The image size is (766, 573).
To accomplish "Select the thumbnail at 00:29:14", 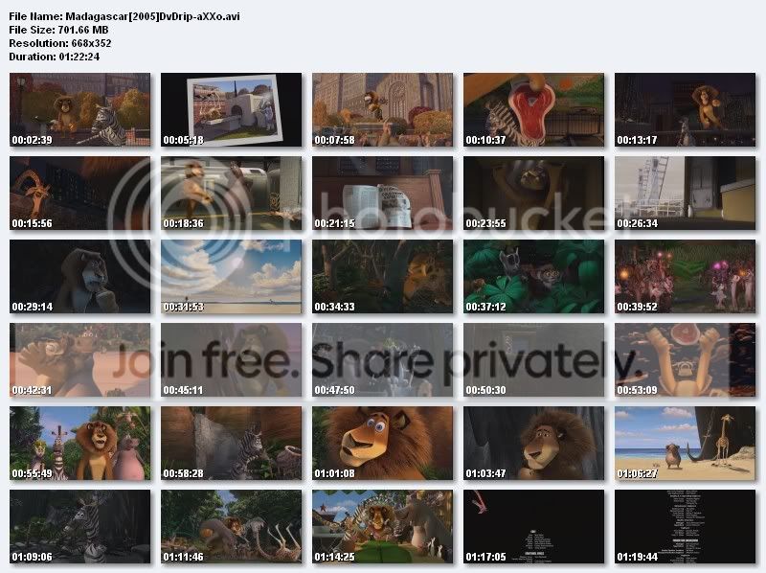I will (80, 276).
